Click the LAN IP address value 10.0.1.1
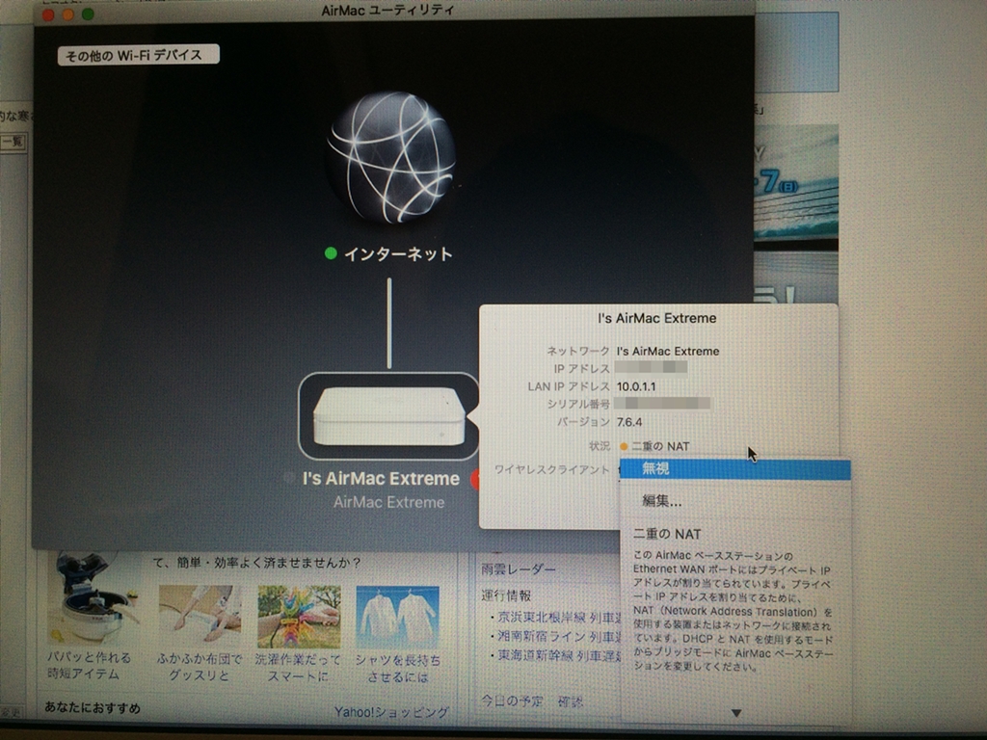Image resolution: width=987 pixels, height=740 pixels. click(x=636, y=386)
